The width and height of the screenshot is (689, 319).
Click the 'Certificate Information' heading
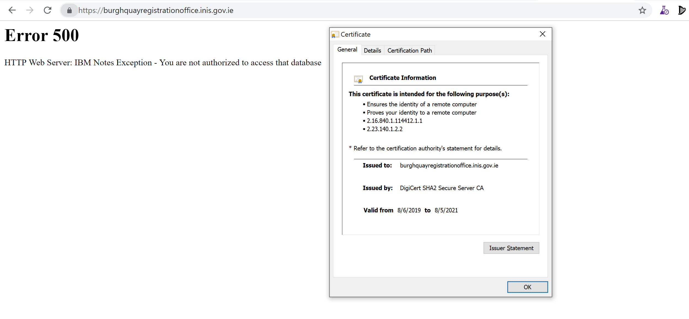pos(403,78)
